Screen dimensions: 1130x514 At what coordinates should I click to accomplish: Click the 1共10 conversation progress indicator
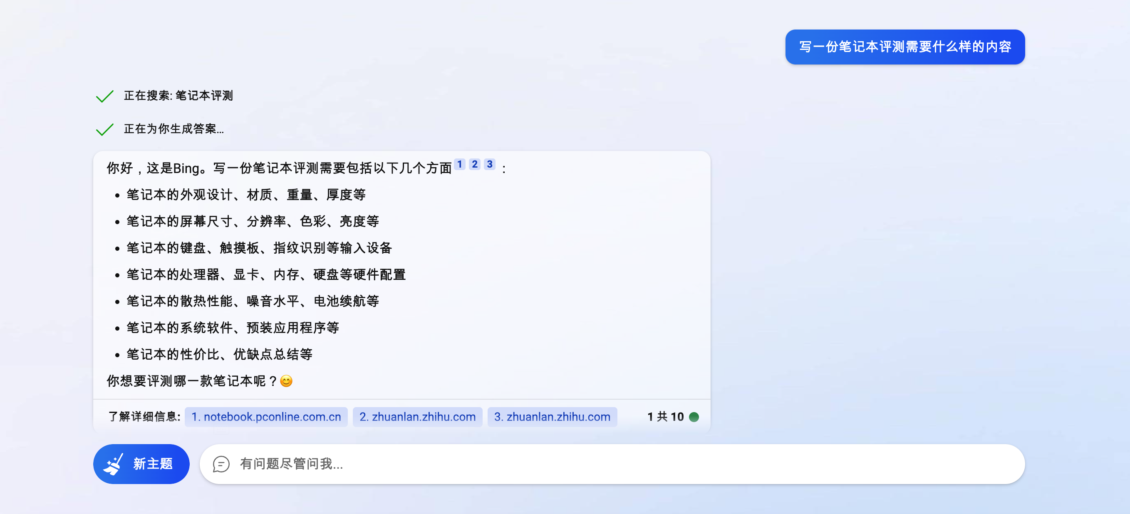pos(665,417)
